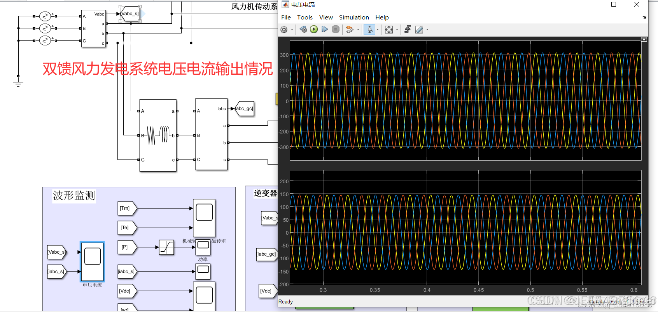Viewport: 658px width, 312px height.
Task: Open the Tools menu
Action: pos(305,18)
